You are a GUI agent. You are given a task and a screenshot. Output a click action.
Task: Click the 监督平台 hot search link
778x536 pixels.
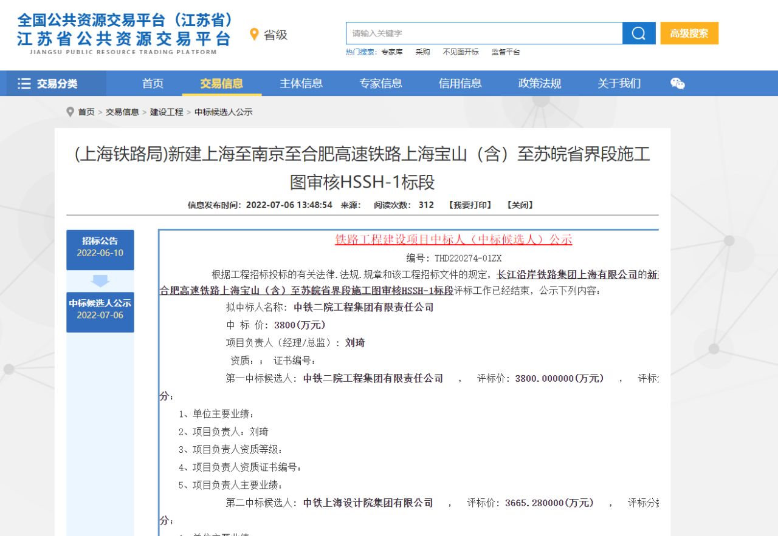click(506, 52)
